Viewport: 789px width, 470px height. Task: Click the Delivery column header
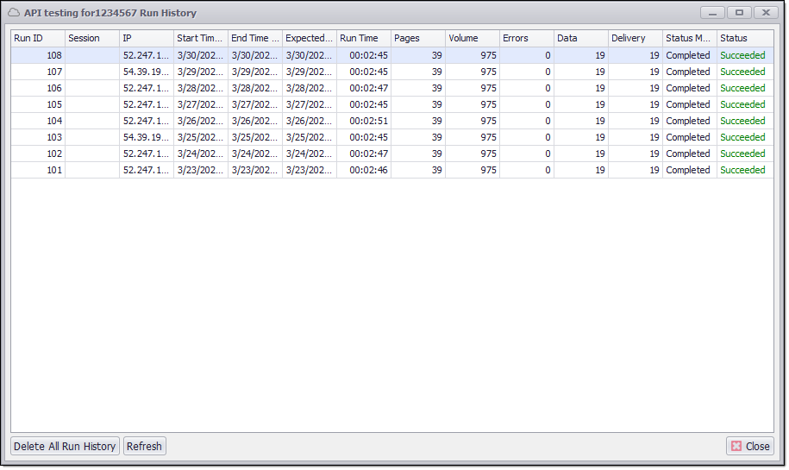pyautogui.click(x=635, y=38)
